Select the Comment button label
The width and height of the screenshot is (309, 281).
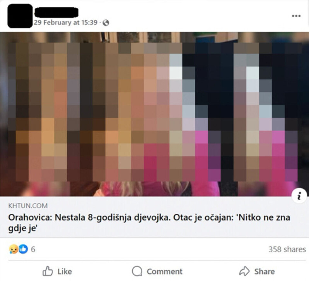(164, 272)
